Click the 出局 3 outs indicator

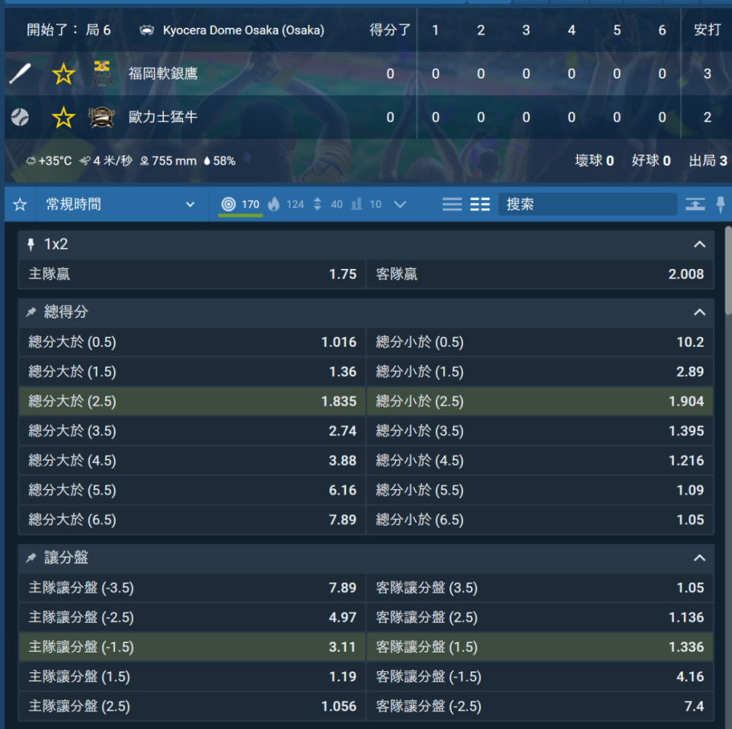pos(708,161)
